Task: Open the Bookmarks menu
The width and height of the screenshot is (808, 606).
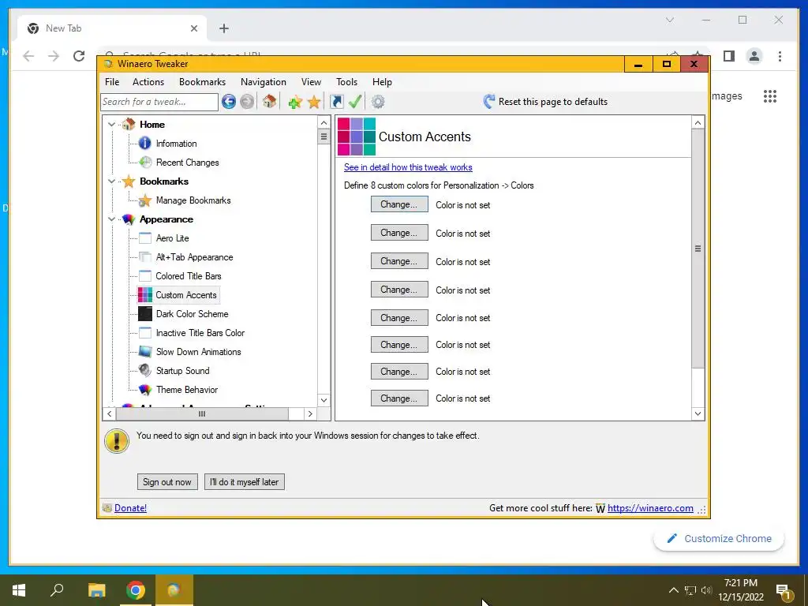Action: [x=202, y=82]
